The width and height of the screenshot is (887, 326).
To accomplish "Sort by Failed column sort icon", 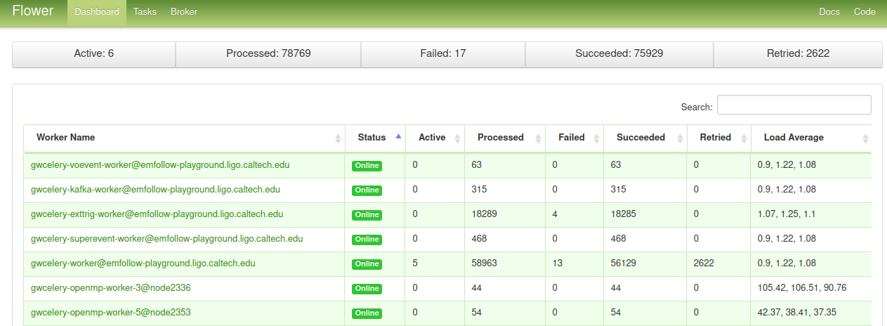I will [x=596, y=138].
